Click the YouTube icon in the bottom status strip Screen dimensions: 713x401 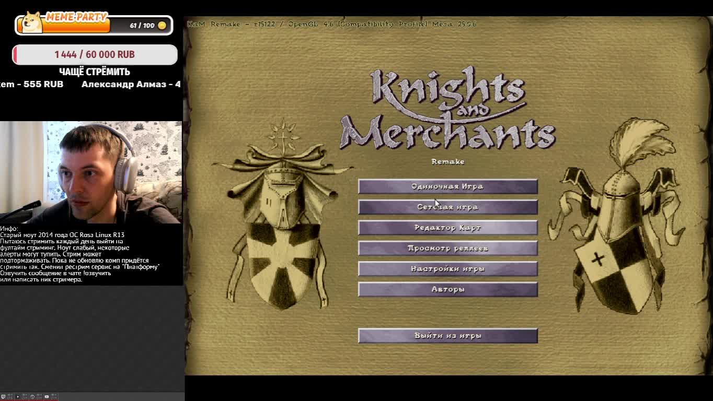(x=47, y=397)
